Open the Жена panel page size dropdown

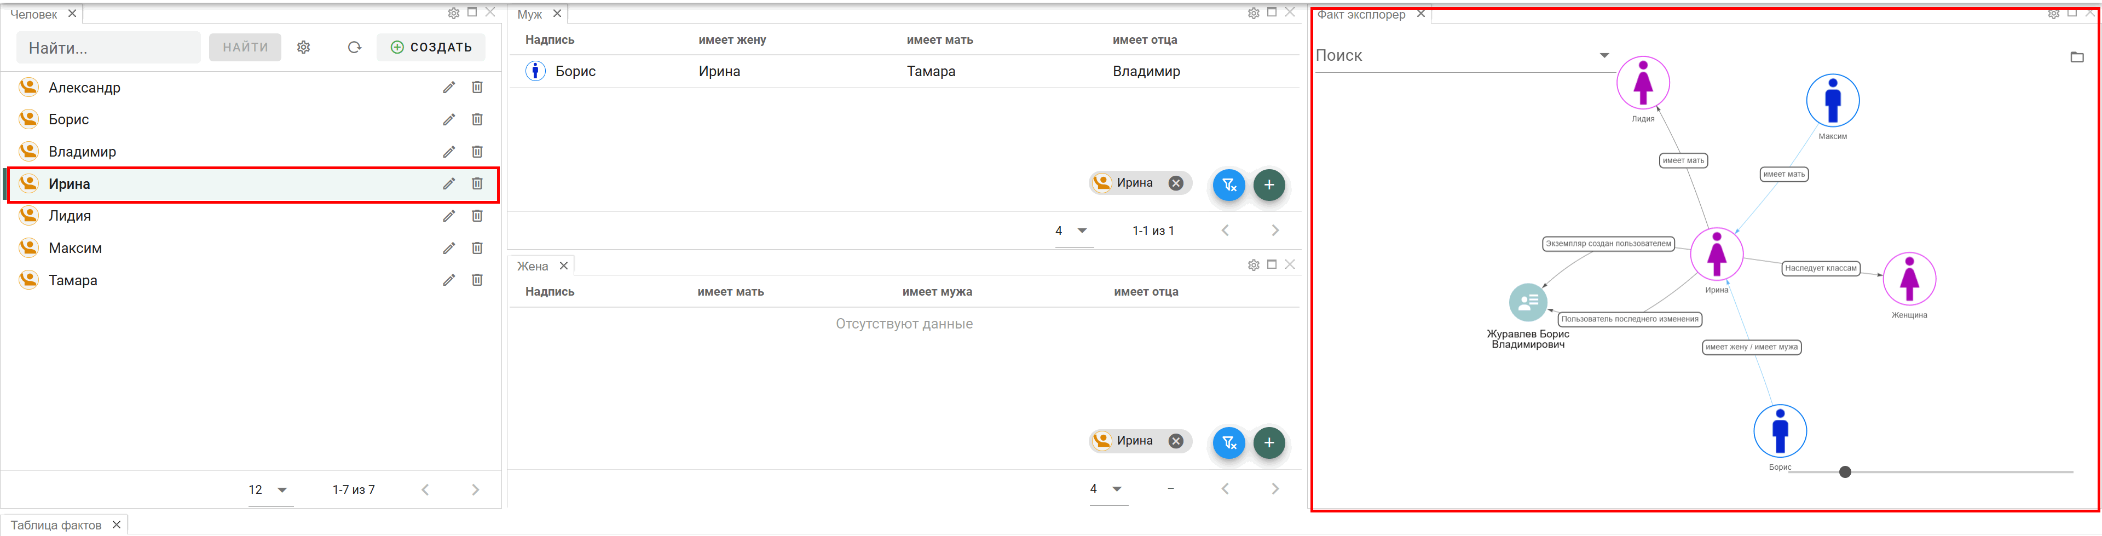point(1109,489)
